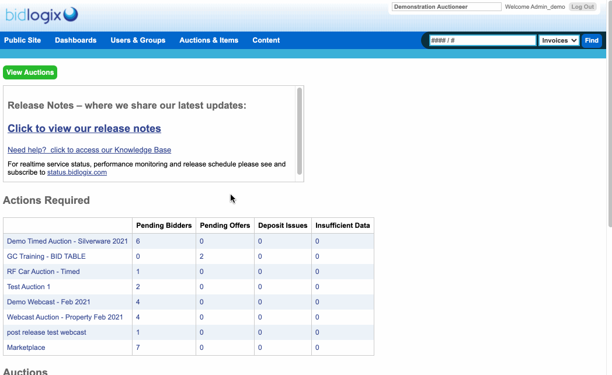The width and height of the screenshot is (612, 375).
Task: Focus the #### / # search field
Action: coord(483,40)
